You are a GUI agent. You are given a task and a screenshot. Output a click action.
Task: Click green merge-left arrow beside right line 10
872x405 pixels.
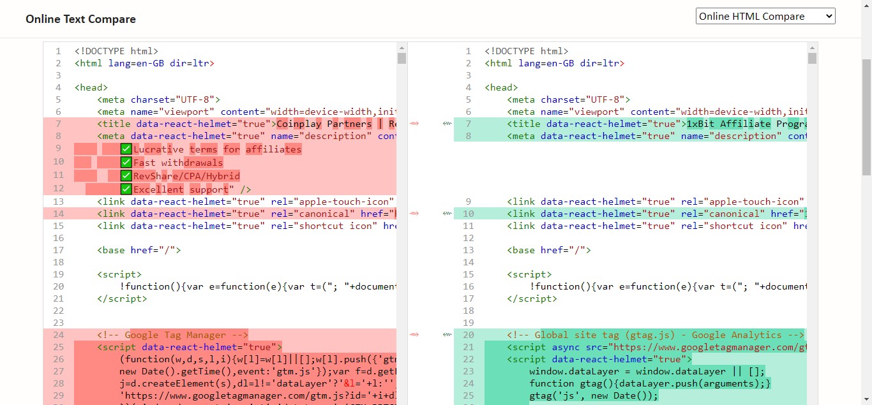click(447, 214)
